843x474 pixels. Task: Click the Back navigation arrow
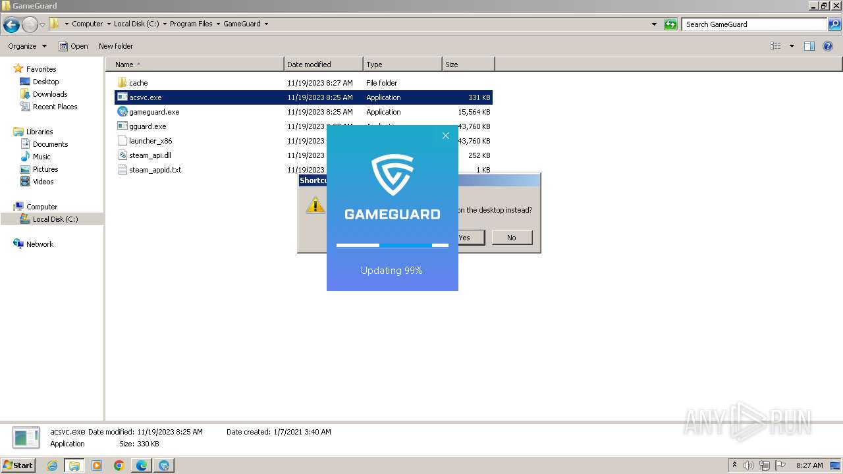pos(11,25)
